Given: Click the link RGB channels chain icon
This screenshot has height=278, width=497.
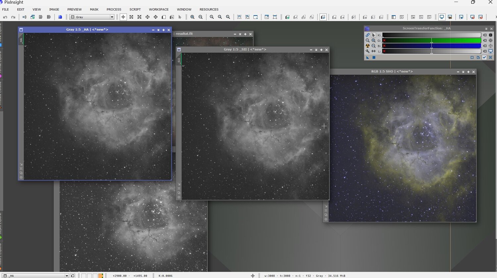Looking at the screenshot, I should click(367, 35).
